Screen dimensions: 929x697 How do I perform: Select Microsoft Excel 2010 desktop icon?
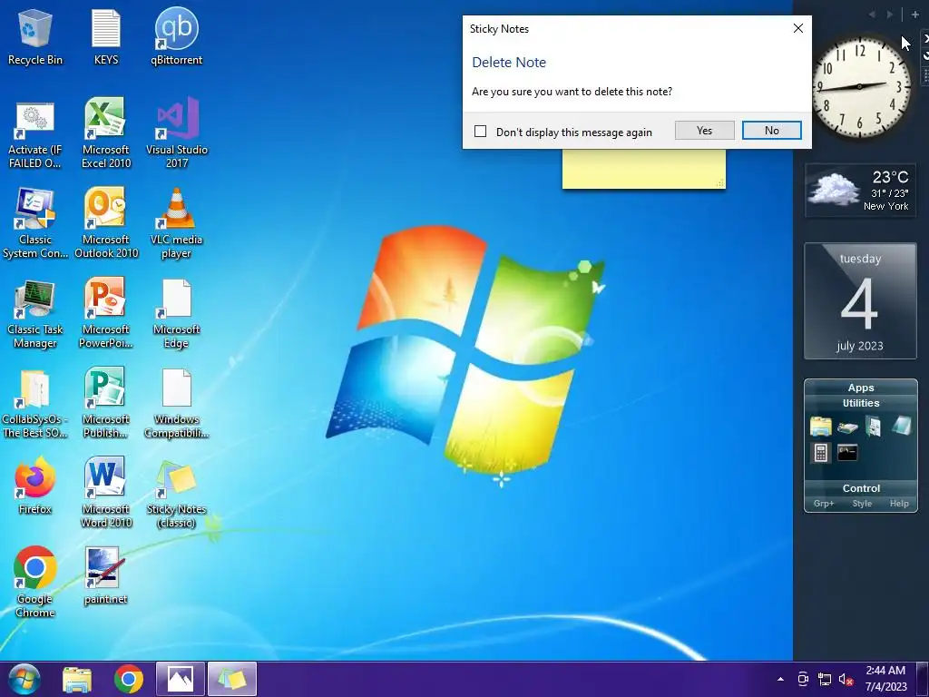point(106,134)
